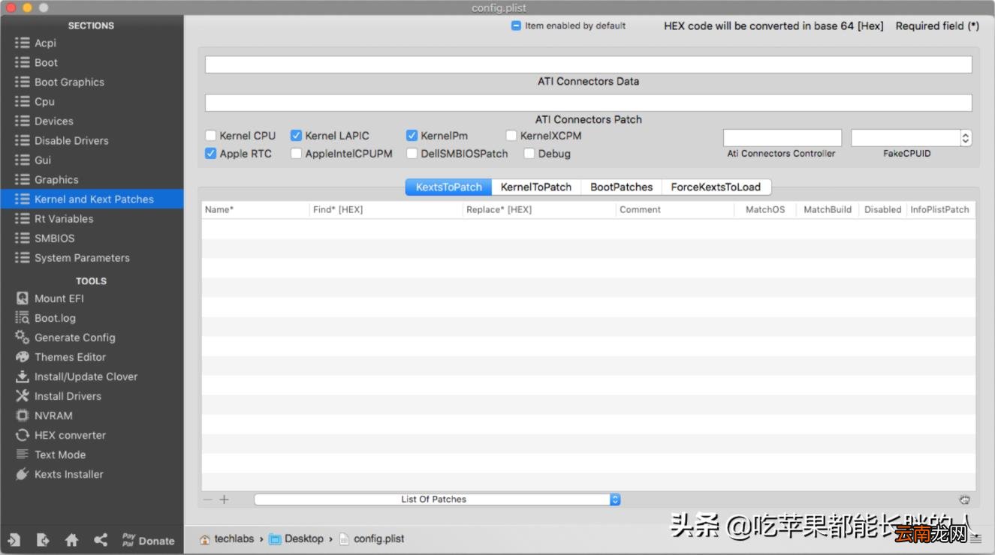The height and width of the screenshot is (555, 995).
Task: Uncheck the Apple RTC checkbox
Action: (x=211, y=154)
